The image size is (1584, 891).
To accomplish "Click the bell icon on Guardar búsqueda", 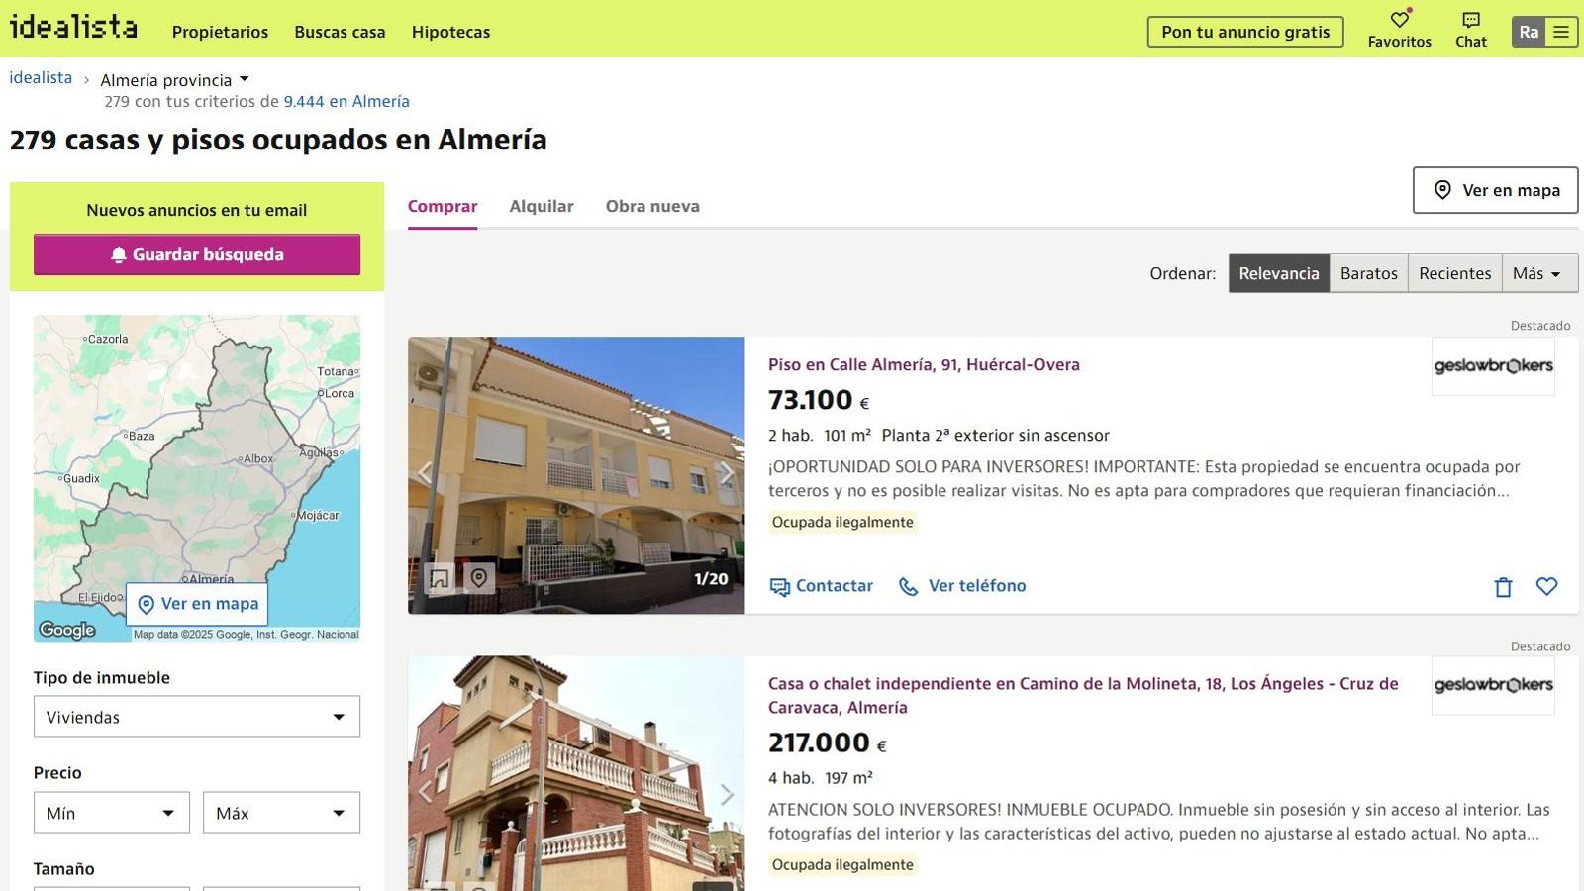I will point(119,254).
